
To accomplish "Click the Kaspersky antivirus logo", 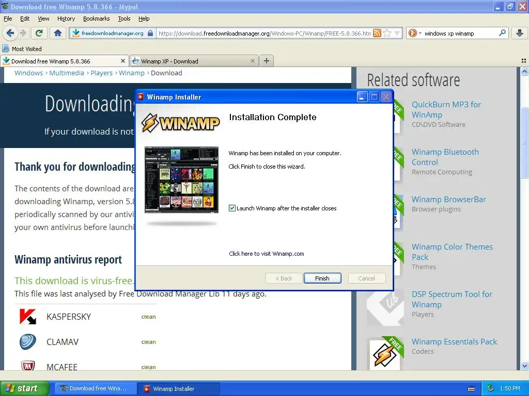I will tap(28, 317).
